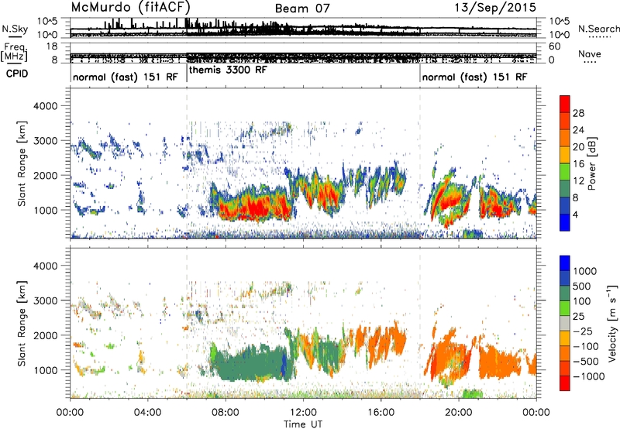
Task: Click the '4000' tick on the power panel axis
Action: pos(46,106)
